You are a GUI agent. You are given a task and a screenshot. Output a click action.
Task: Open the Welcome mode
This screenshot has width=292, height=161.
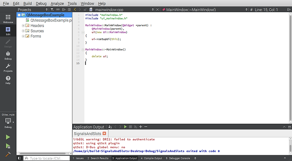[x=8, y=19]
